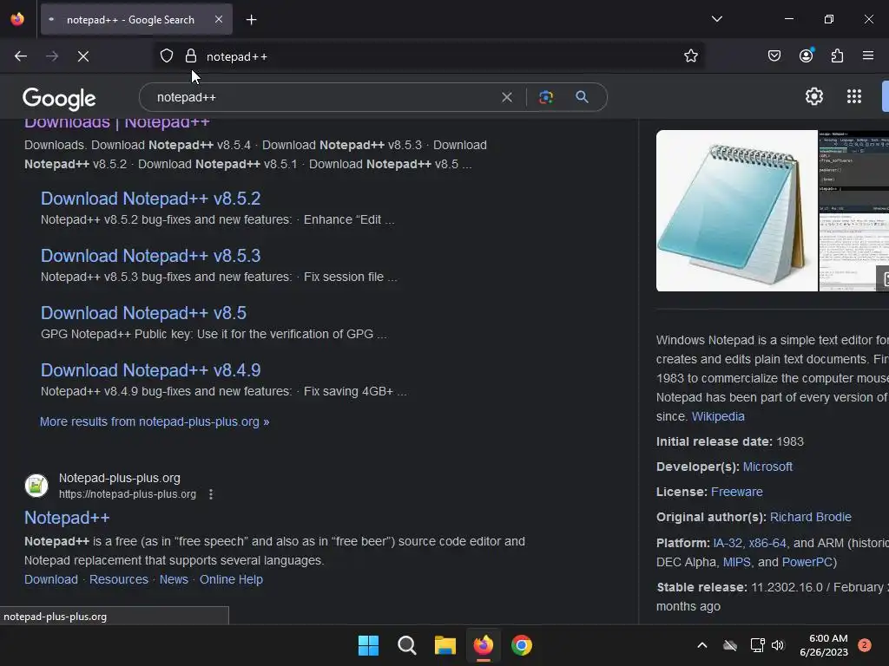Screen dimensions: 889x666
Task: Open Firefox account icon
Action: pos(807,55)
